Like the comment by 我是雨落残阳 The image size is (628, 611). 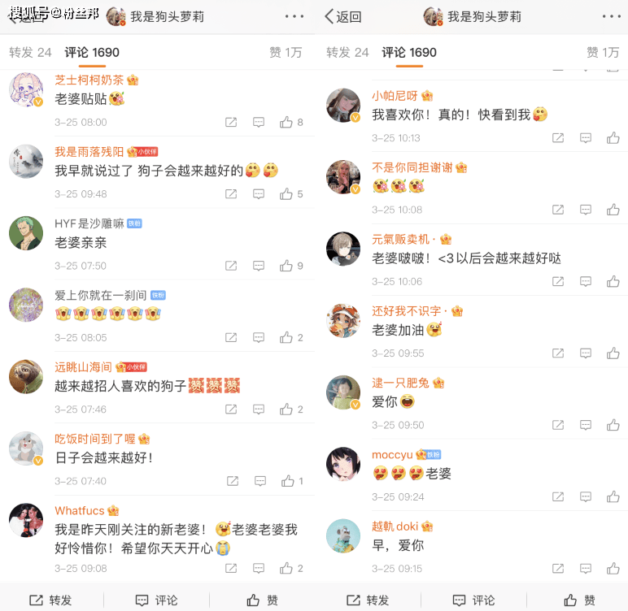(290, 194)
